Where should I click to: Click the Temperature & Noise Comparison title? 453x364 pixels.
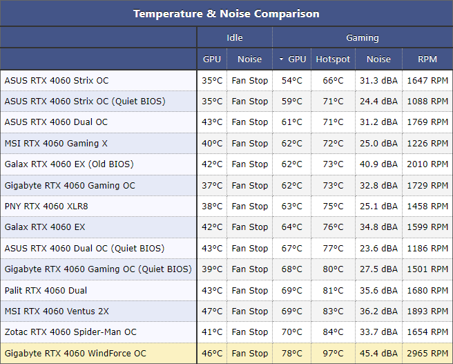[x=226, y=14]
